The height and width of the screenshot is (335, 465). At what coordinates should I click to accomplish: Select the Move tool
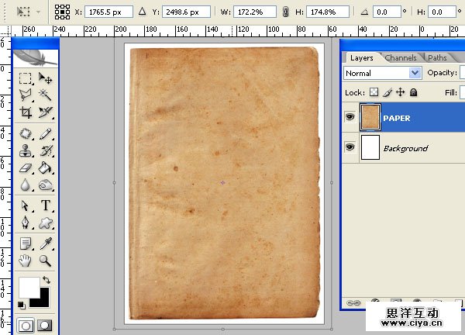[46, 78]
